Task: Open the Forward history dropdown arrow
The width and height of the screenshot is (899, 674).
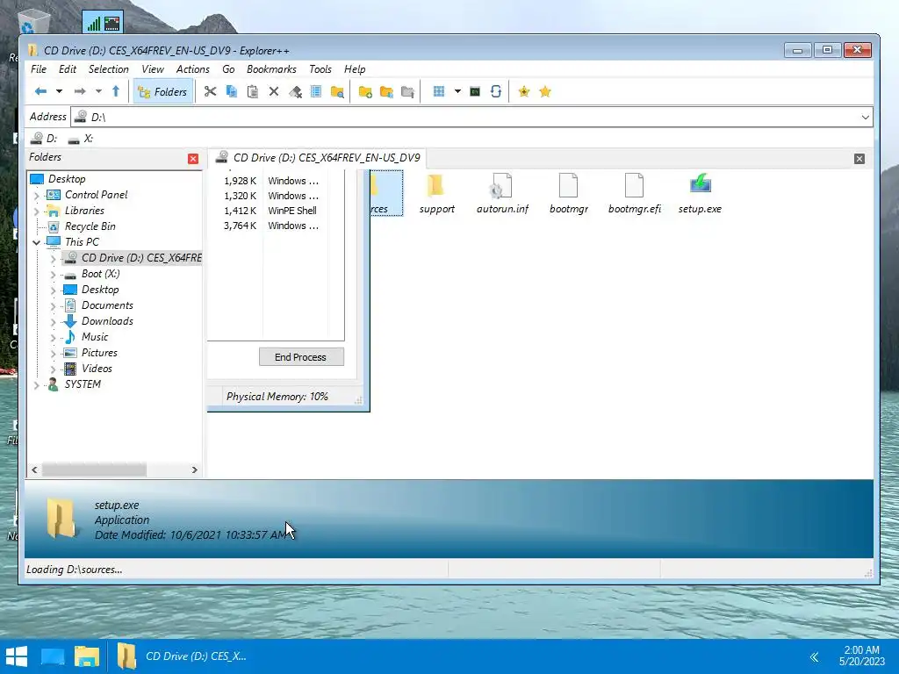Action: [x=98, y=91]
